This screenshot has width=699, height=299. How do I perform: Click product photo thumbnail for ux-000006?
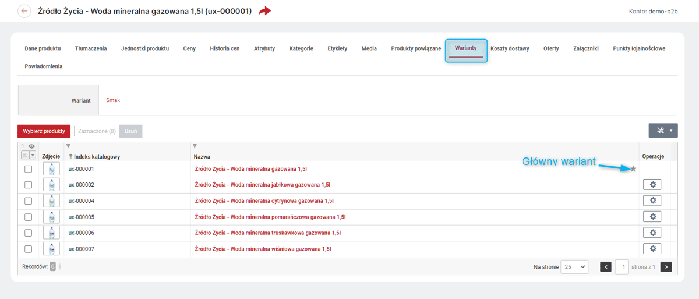tap(51, 233)
